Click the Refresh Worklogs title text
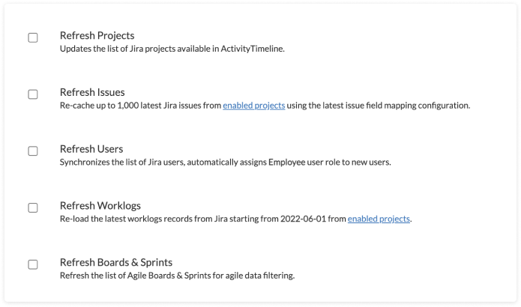 tap(100, 206)
